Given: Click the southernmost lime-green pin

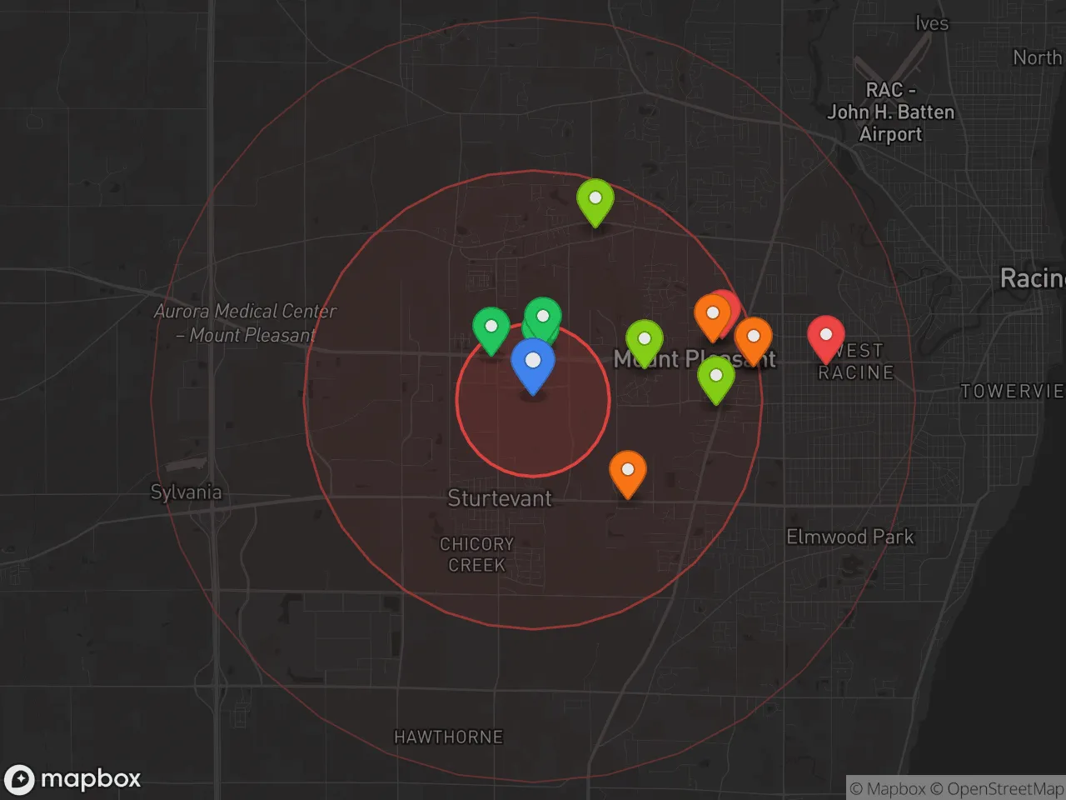Looking at the screenshot, I should [x=716, y=377].
